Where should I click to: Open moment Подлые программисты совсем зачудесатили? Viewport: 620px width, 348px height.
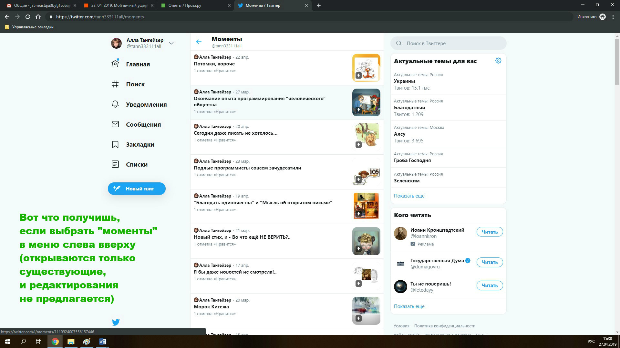pos(247,168)
